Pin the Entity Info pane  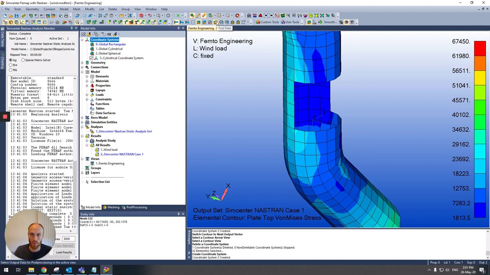[178, 214]
